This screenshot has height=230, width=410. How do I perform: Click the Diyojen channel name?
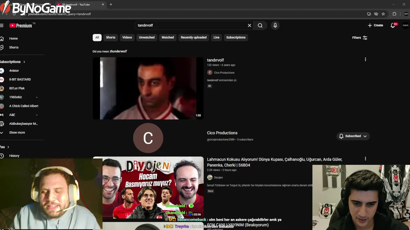tap(218, 177)
